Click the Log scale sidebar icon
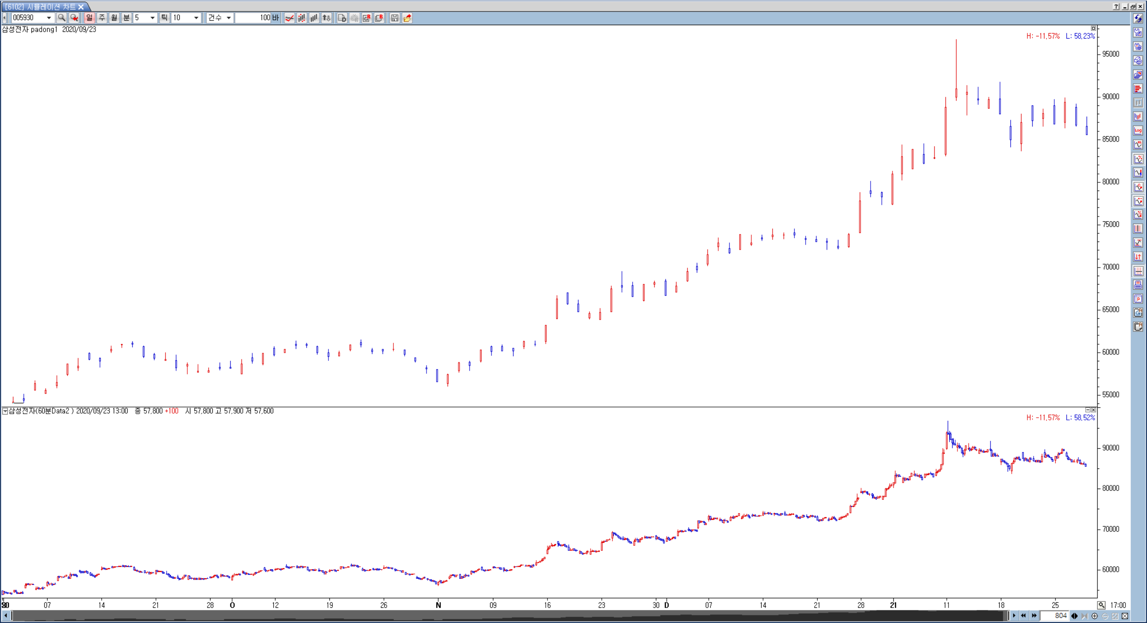1147x623 pixels. pyautogui.click(x=1138, y=130)
